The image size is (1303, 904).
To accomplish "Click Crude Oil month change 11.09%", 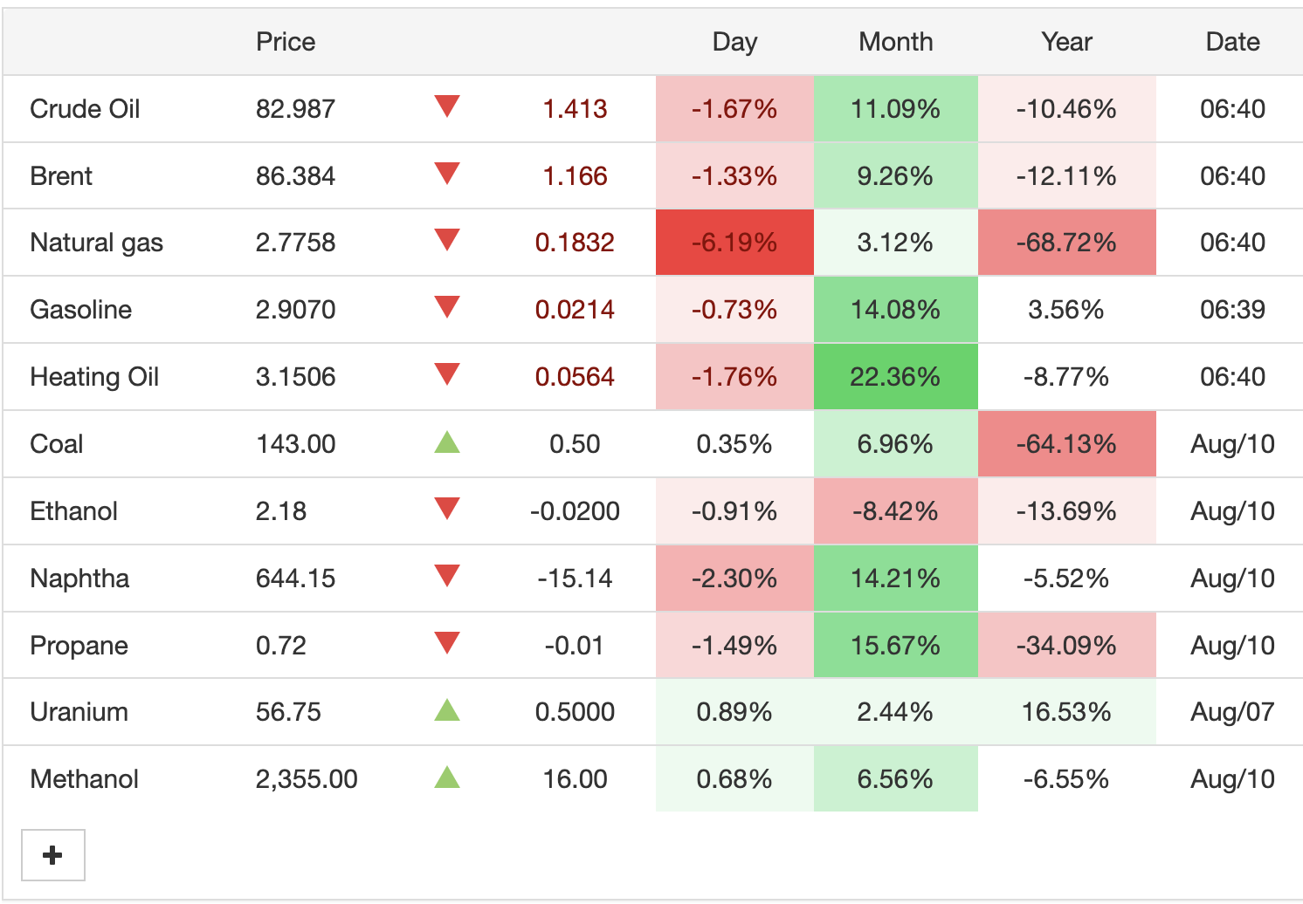I will [895, 109].
